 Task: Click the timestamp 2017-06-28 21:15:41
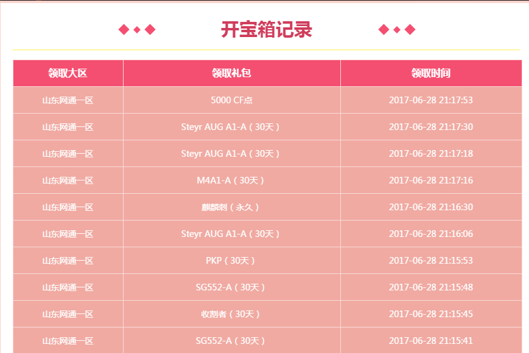431,340
